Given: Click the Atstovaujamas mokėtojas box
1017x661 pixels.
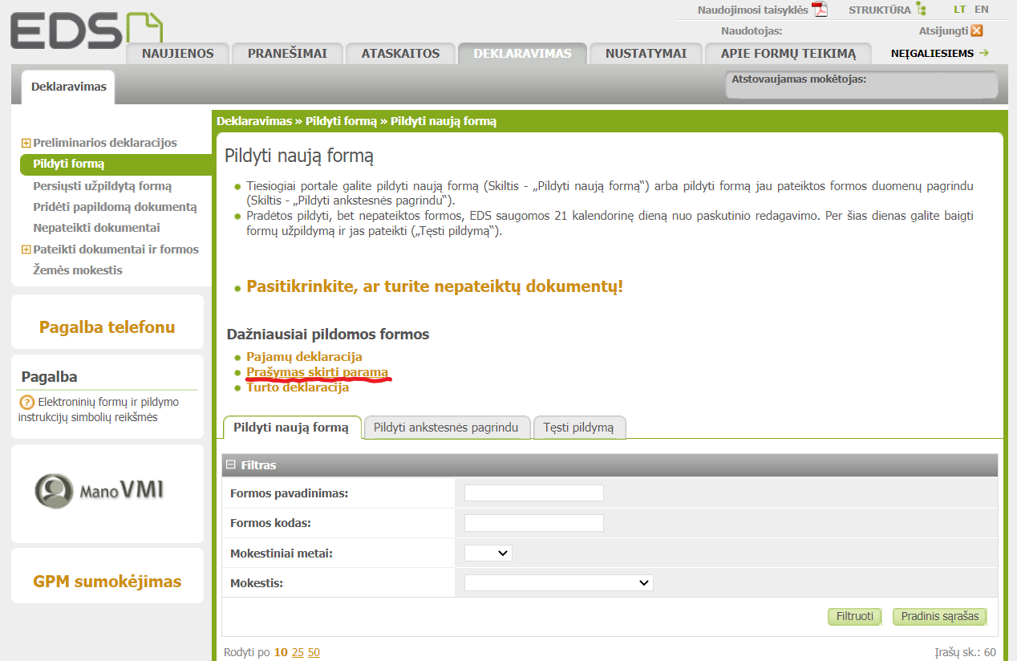Looking at the screenshot, I should pos(861,85).
